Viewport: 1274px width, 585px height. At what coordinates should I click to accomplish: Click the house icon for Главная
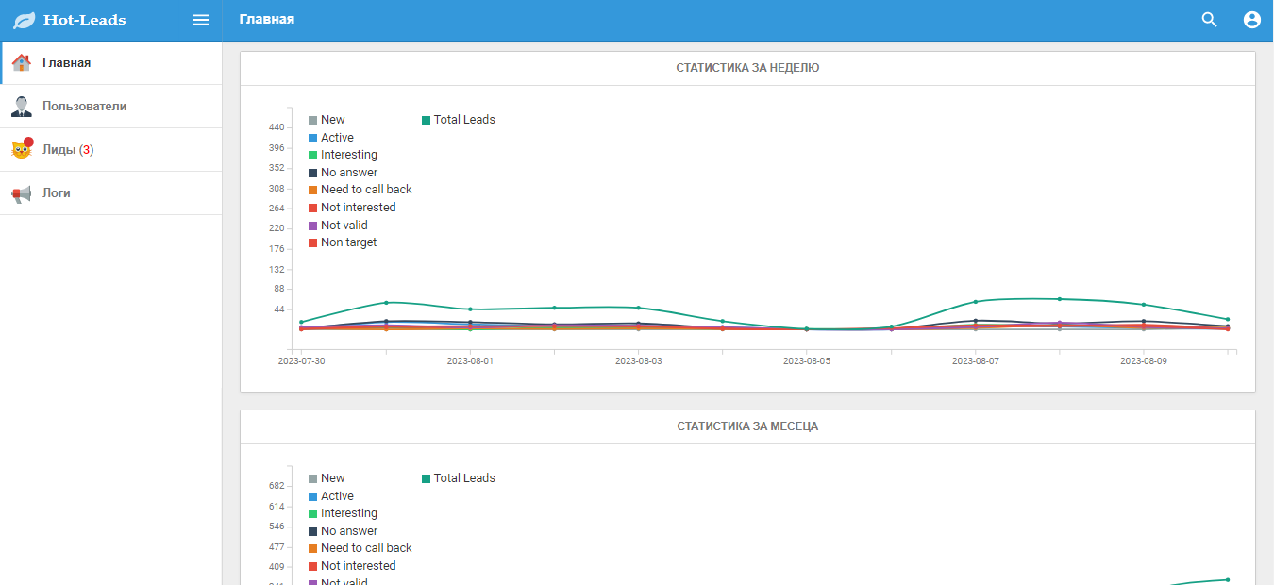[22, 63]
